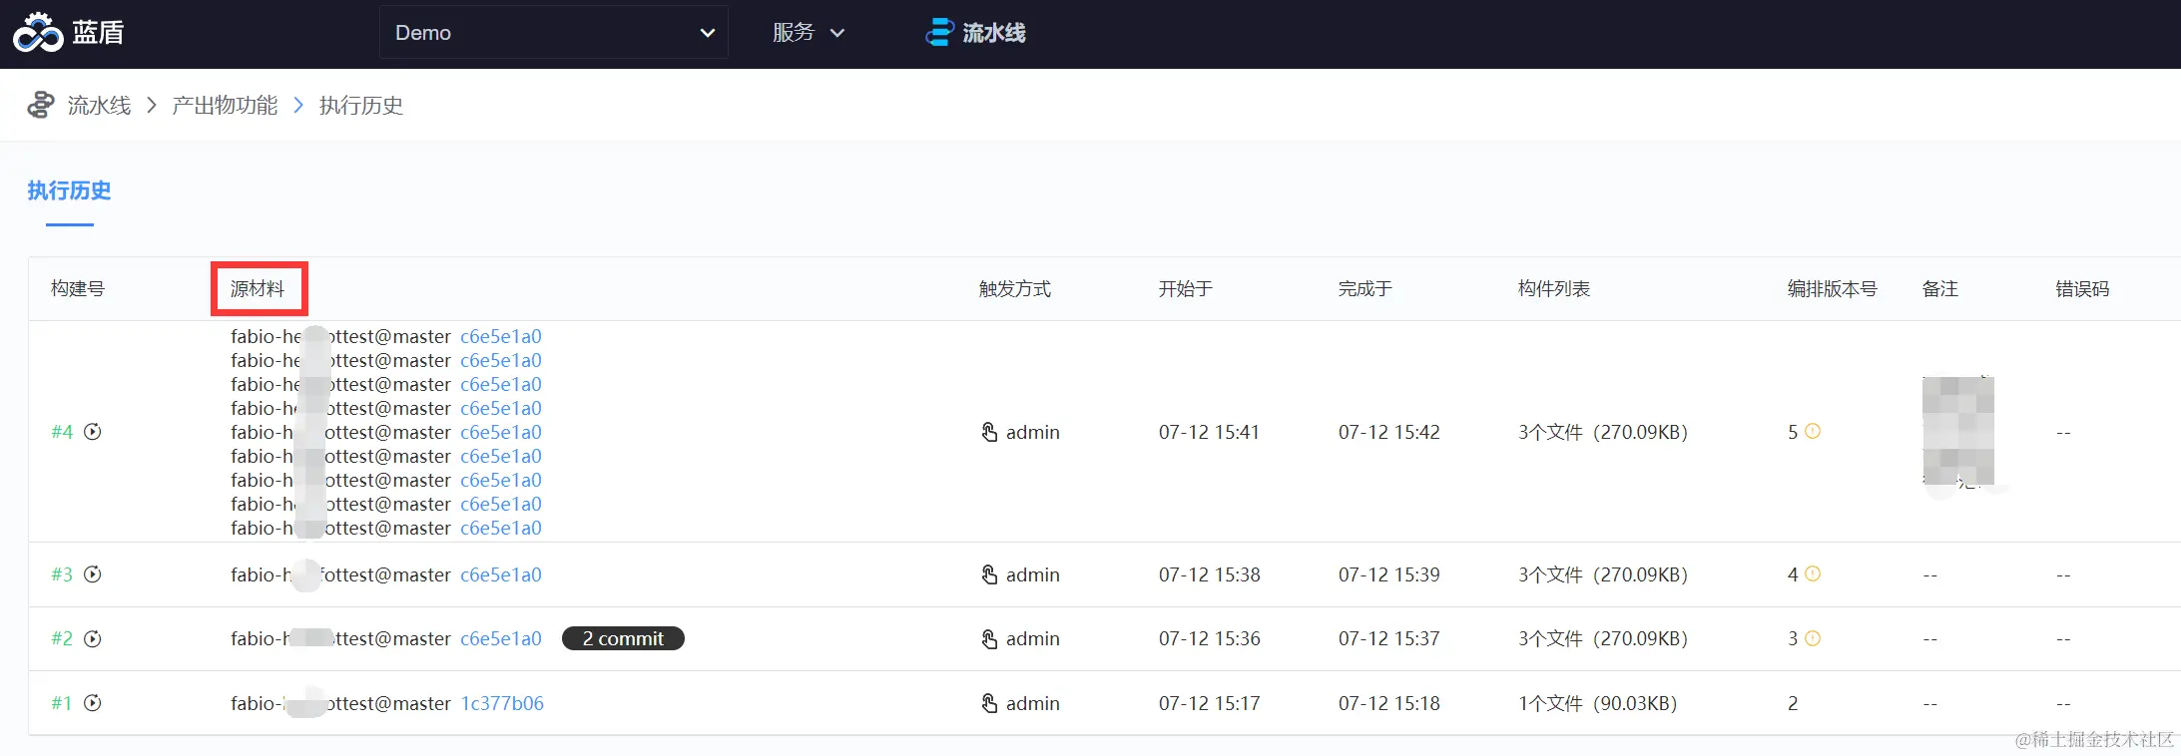Click the 蓝盾 logo icon

click(x=38, y=33)
